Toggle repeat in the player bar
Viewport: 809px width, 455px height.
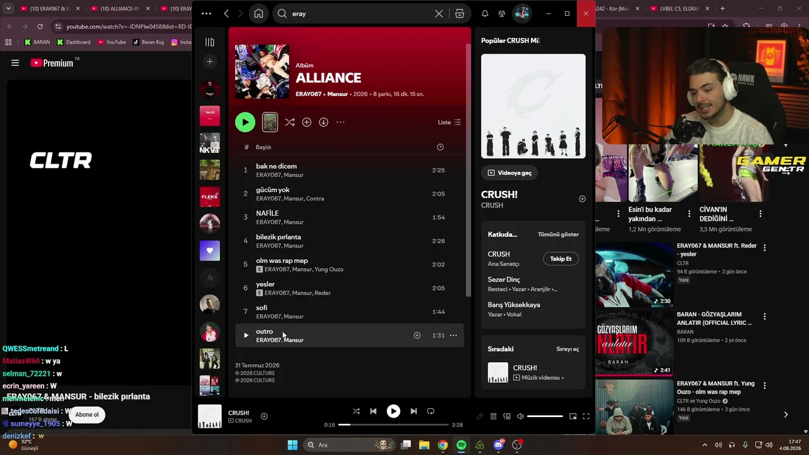click(x=430, y=411)
